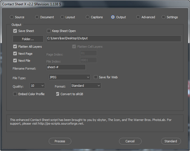This screenshot has height=151, width=190.
Task: Click the Process button
Action: [60, 141]
